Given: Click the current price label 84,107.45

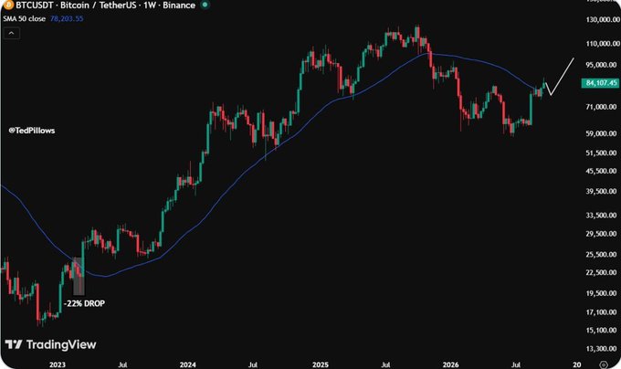Looking at the screenshot, I should pos(601,83).
